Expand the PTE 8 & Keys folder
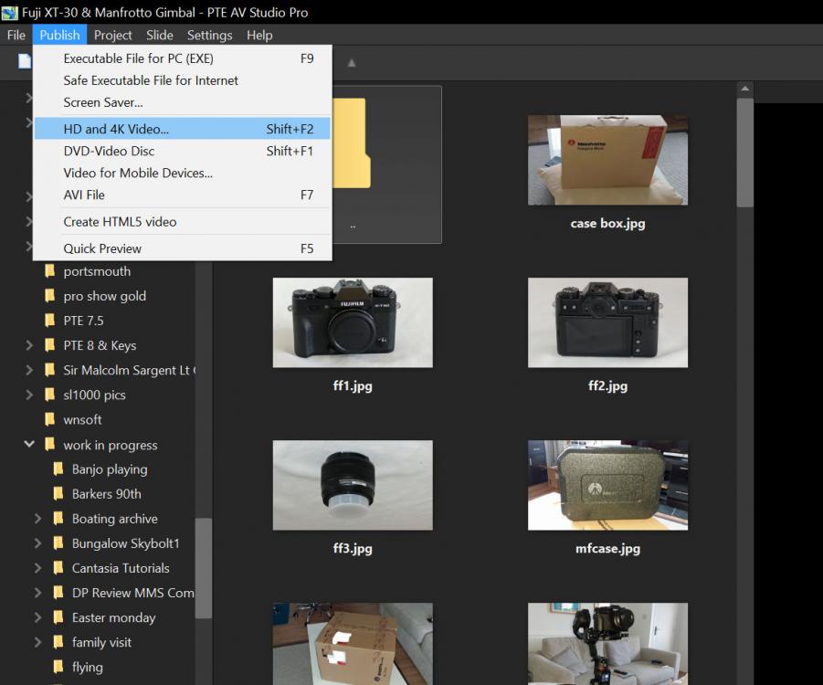 pos(29,345)
